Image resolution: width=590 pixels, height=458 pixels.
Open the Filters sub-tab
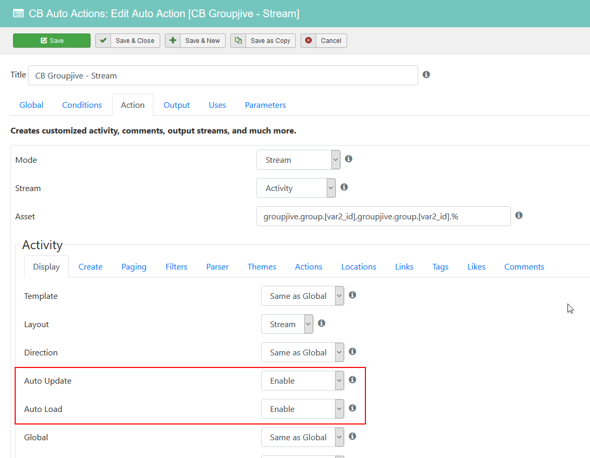[176, 267]
